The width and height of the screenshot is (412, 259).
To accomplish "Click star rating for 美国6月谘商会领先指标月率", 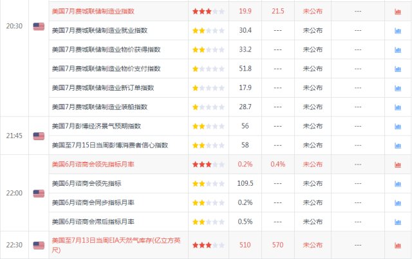I will point(209,165).
